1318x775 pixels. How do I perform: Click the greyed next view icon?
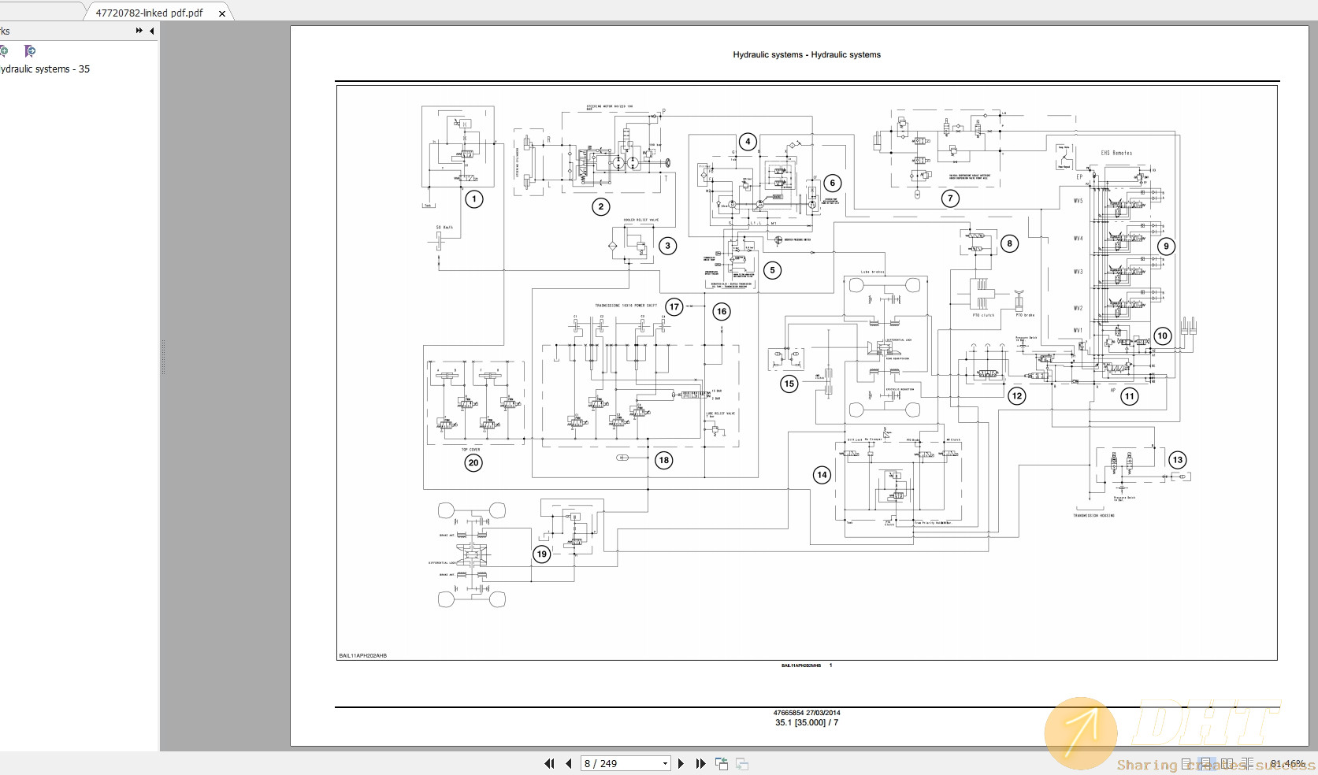point(742,763)
